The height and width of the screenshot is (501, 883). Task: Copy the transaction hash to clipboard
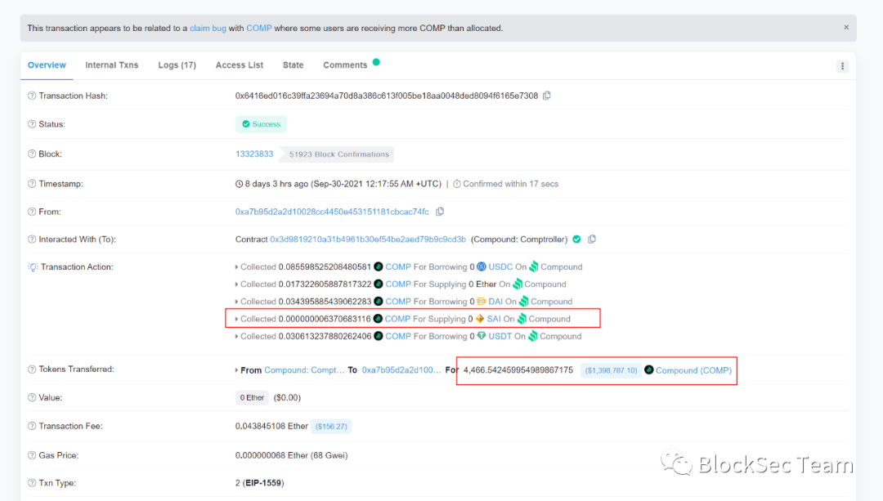547,96
